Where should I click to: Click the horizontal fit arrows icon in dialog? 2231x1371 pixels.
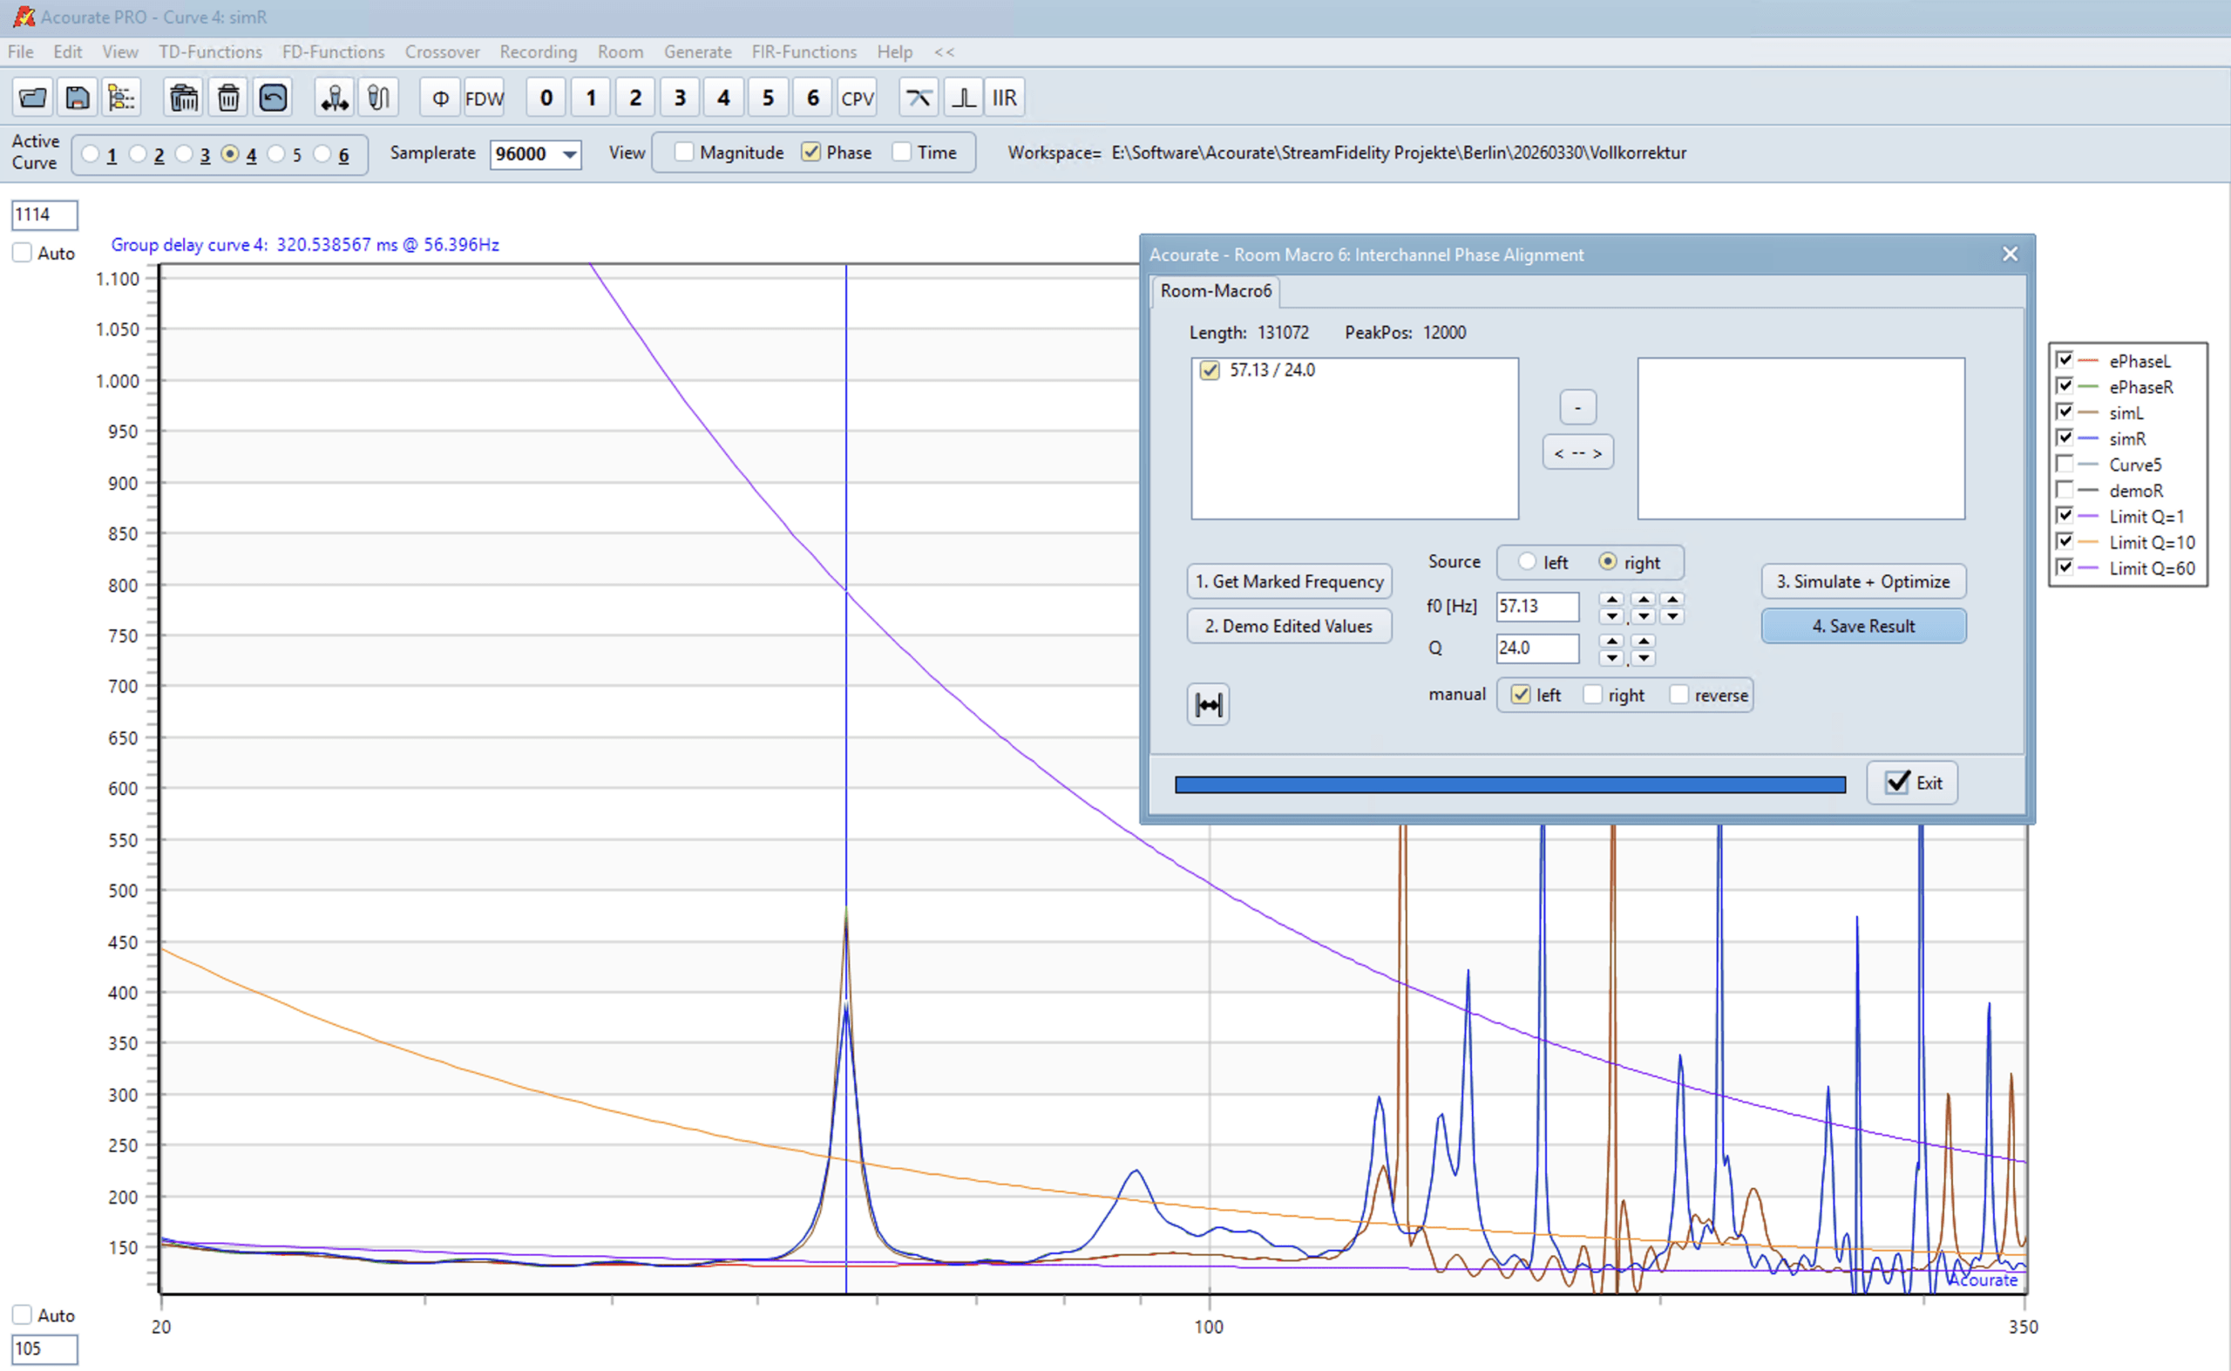pos(1208,704)
